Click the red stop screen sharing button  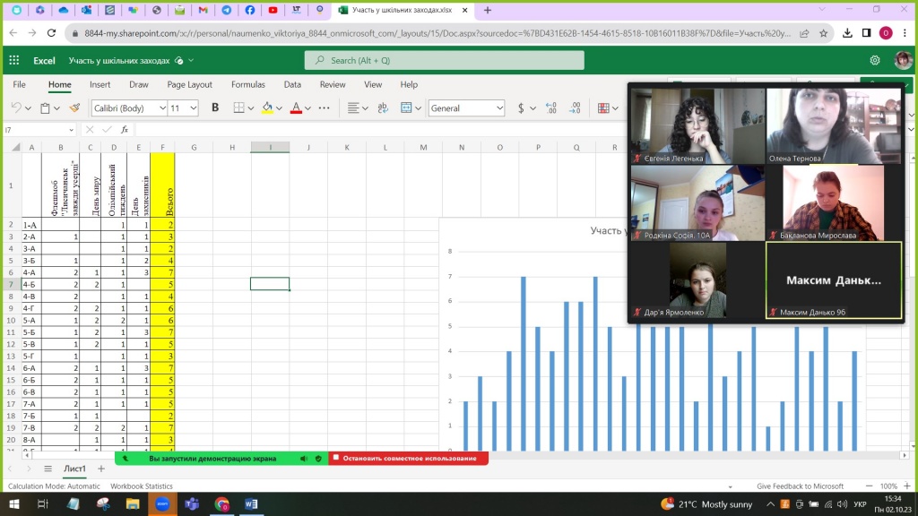pos(408,458)
